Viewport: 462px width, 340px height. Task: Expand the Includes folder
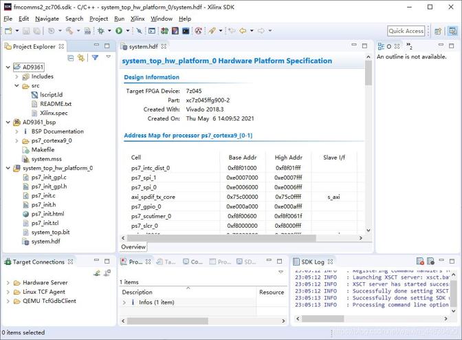16,76
